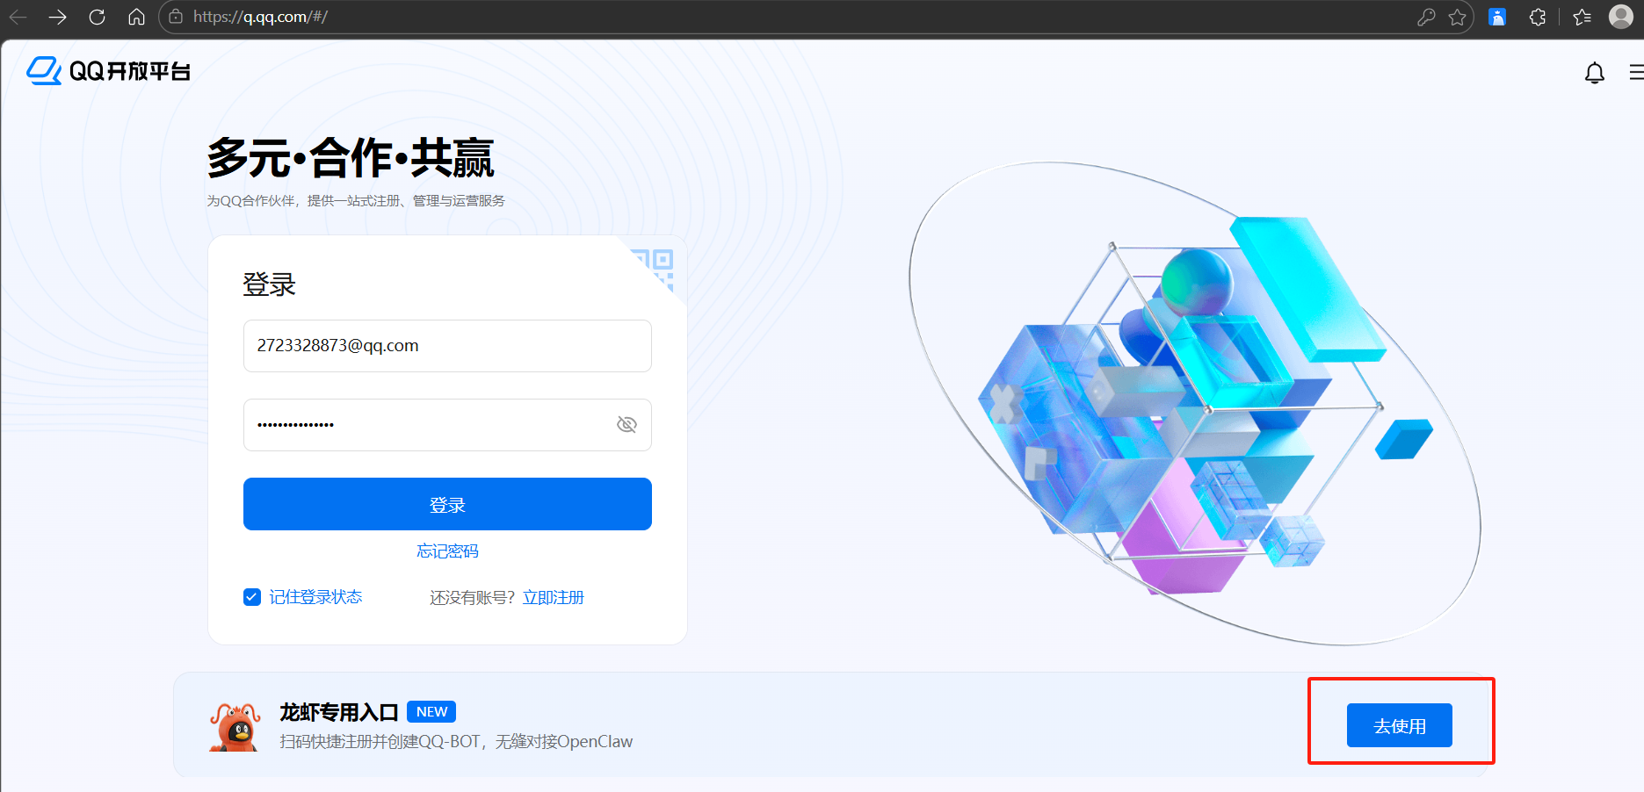The image size is (1644, 792).
Task: Click the OpenClaw description text
Action: (456, 742)
